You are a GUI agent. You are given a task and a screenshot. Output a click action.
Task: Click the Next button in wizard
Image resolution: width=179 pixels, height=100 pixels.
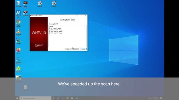(76, 49)
